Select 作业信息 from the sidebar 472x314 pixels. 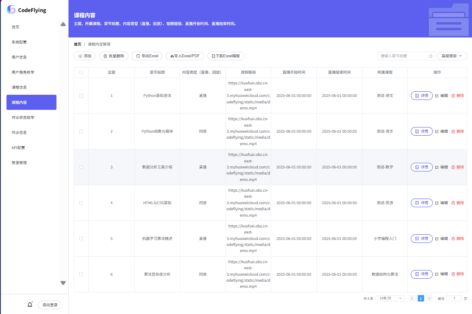(19, 133)
